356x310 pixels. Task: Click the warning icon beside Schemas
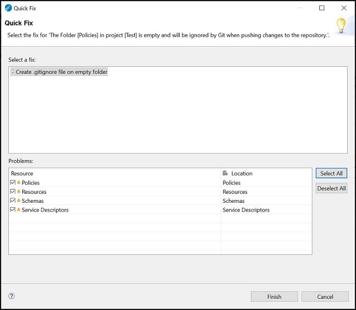[x=18, y=201]
